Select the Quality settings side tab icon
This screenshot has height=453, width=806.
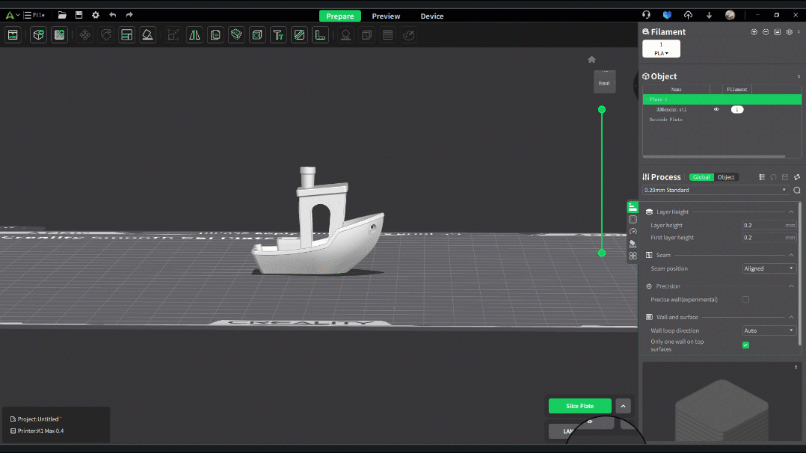click(x=633, y=207)
